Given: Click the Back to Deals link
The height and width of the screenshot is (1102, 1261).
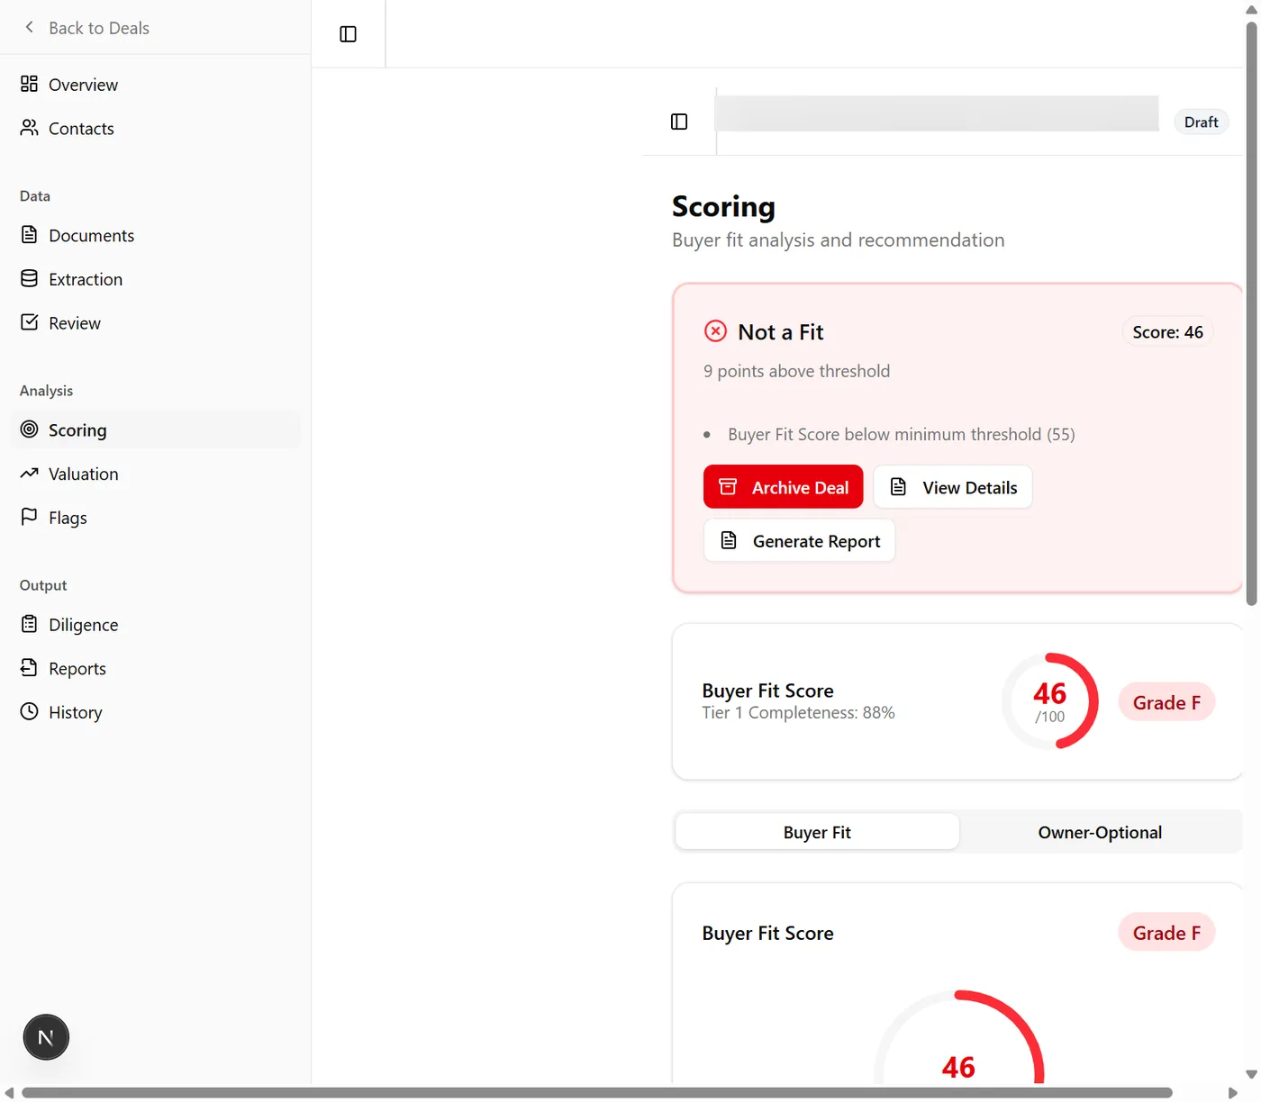Looking at the screenshot, I should coord(99,28).
